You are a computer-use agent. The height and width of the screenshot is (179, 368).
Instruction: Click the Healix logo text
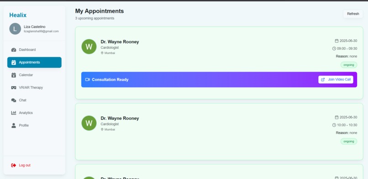coord(18,15)
